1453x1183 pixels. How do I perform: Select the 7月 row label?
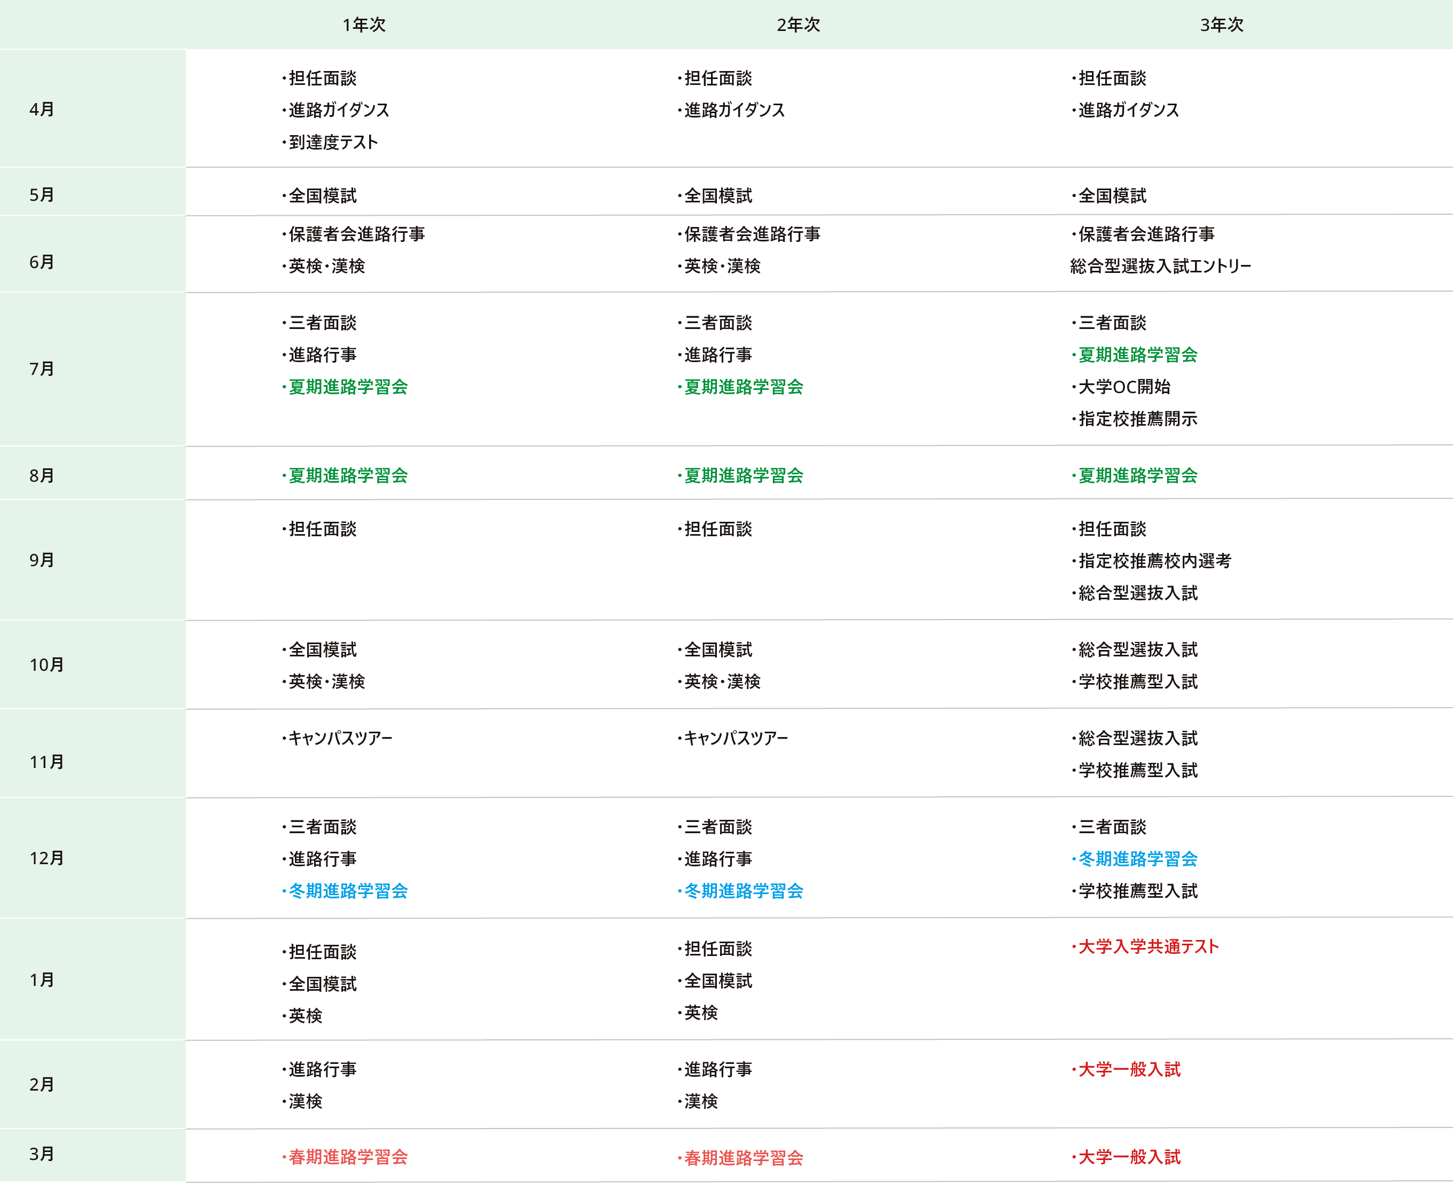42,369
